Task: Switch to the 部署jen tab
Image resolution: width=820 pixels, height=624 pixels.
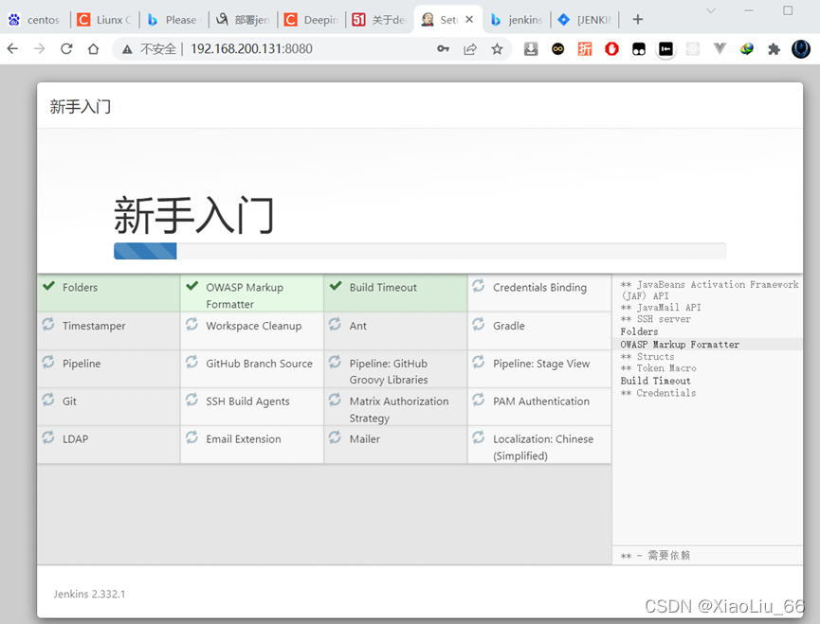Action: pos(245,20)
